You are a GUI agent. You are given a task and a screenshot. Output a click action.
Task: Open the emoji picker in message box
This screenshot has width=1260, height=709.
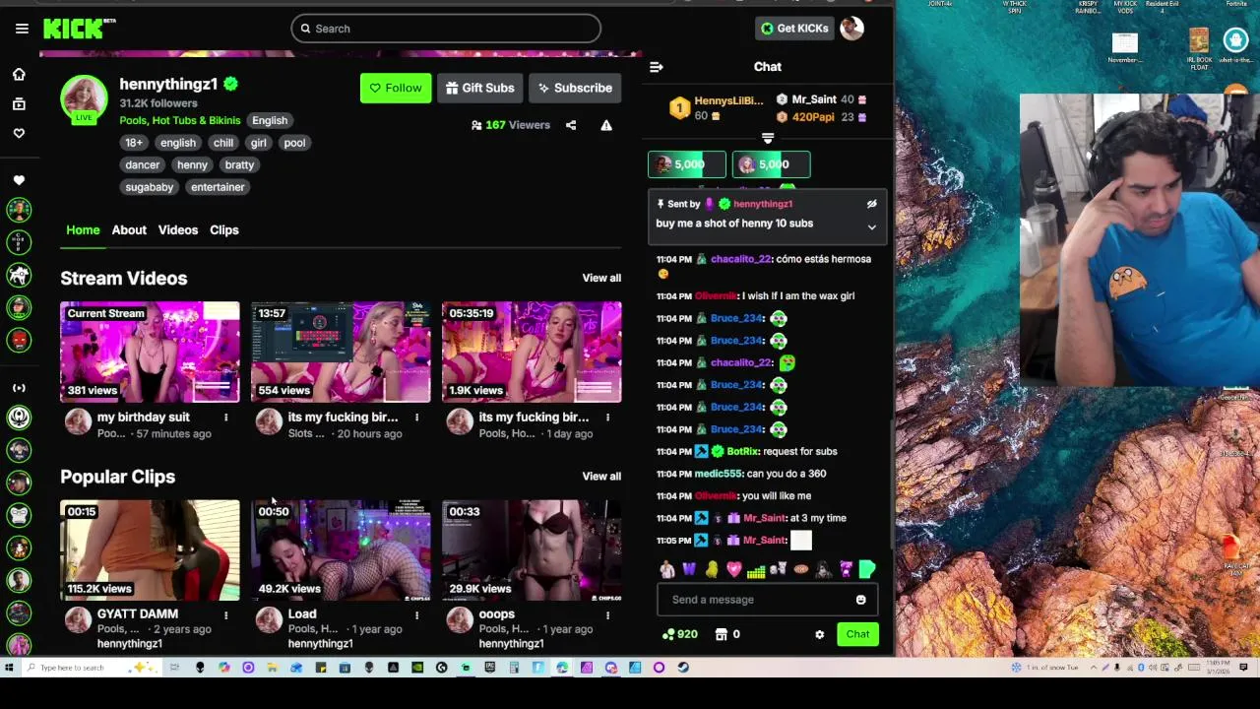pos(860,600)
